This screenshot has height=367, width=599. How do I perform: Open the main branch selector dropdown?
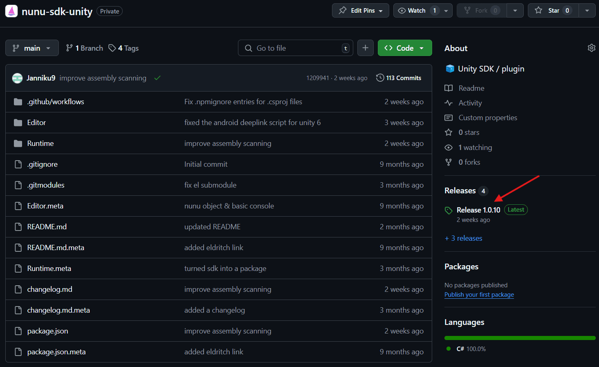click(x=32, y=48)
